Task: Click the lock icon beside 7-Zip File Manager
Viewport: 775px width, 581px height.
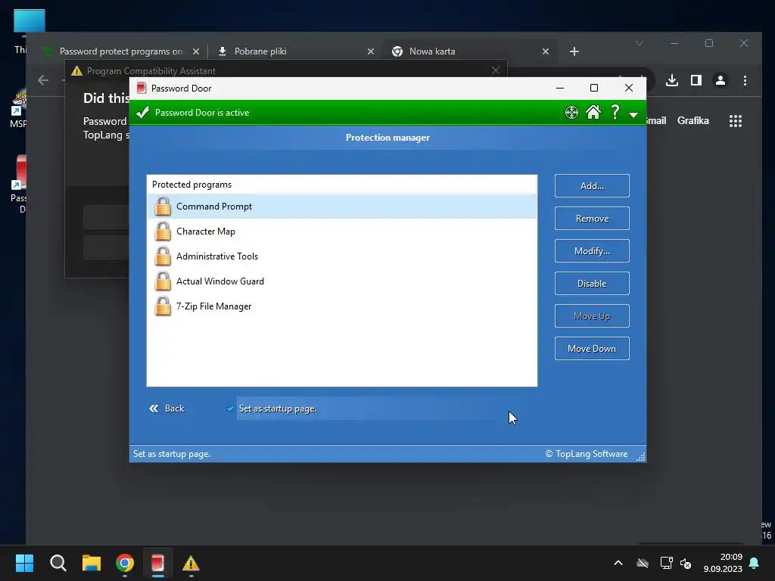Action: click(x=162, y=306)
